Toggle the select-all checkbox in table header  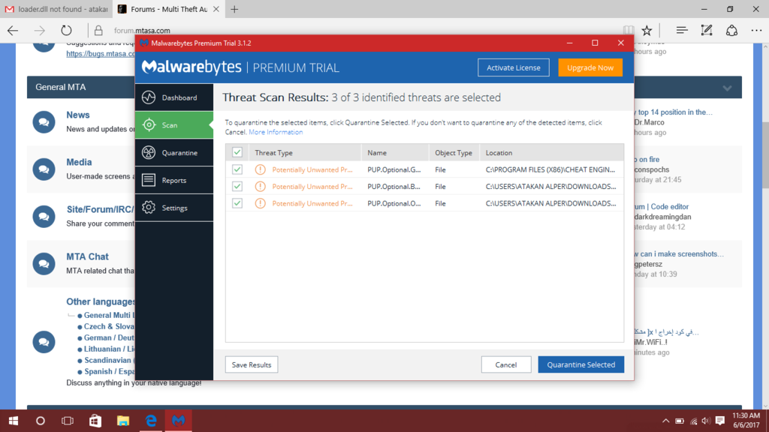237,152
